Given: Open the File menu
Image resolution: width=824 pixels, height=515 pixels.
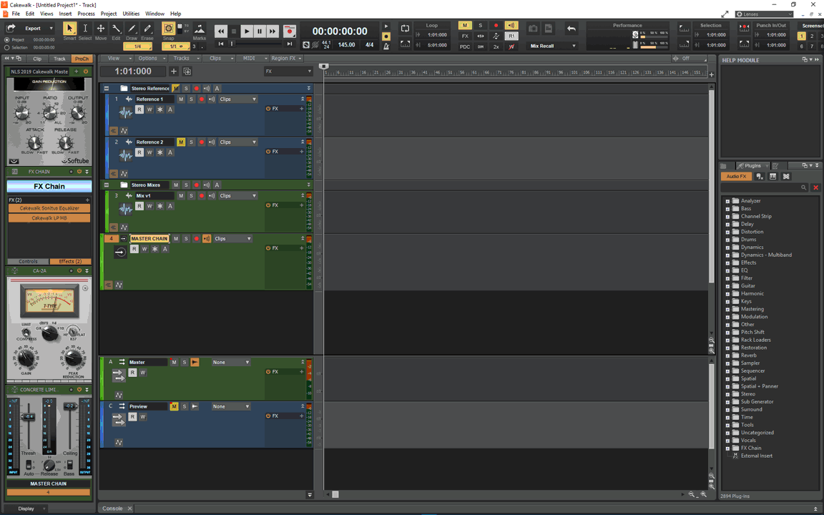Looking at the screenshot, I should point(16,14).
